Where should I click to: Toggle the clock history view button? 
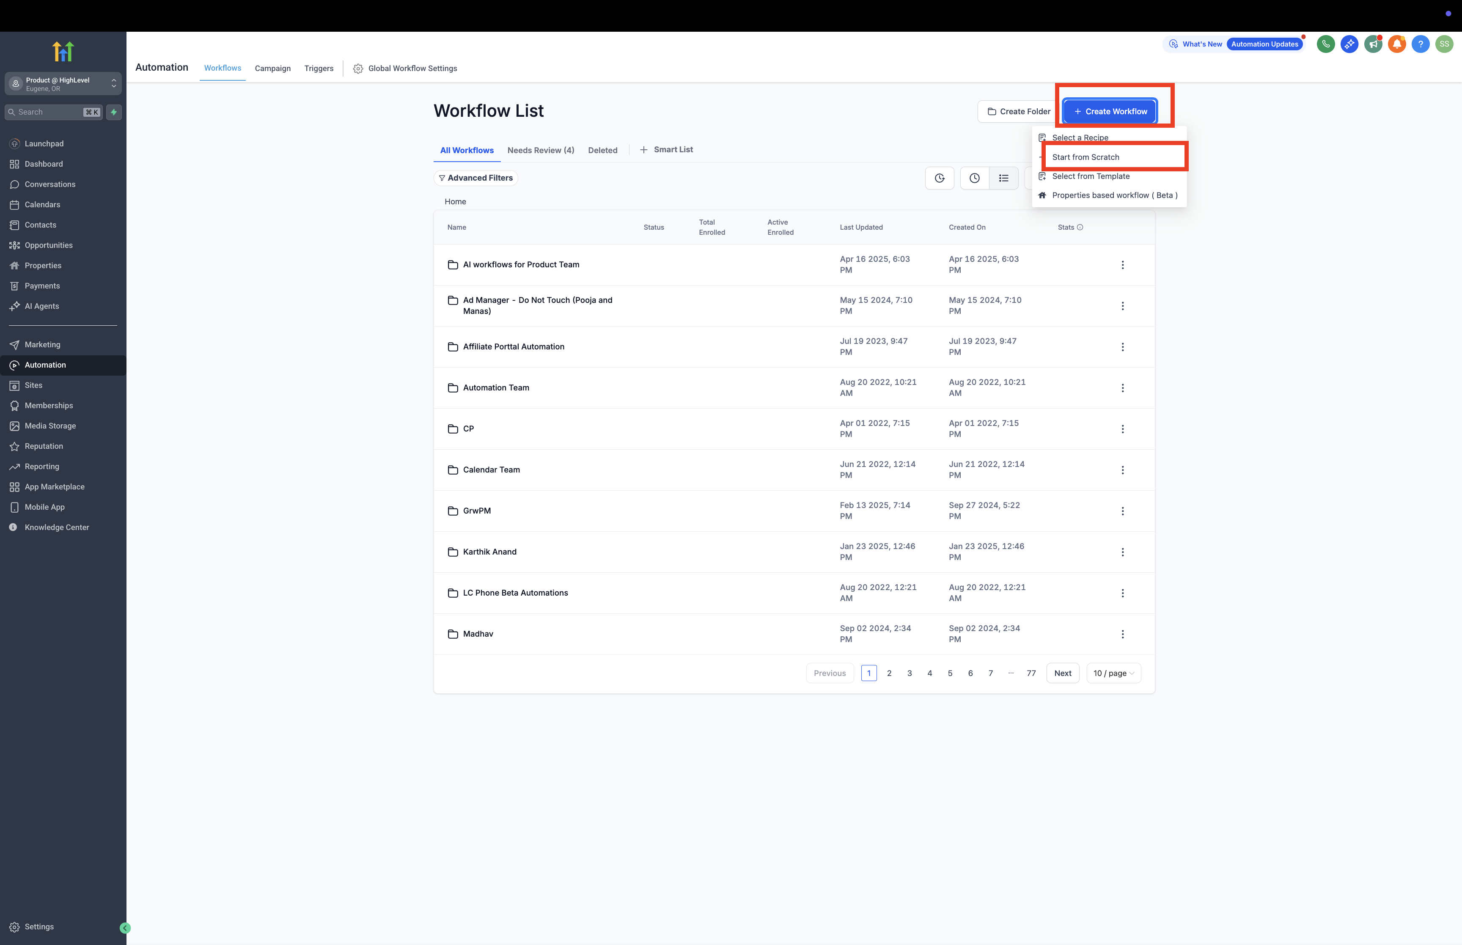[974, 179]
